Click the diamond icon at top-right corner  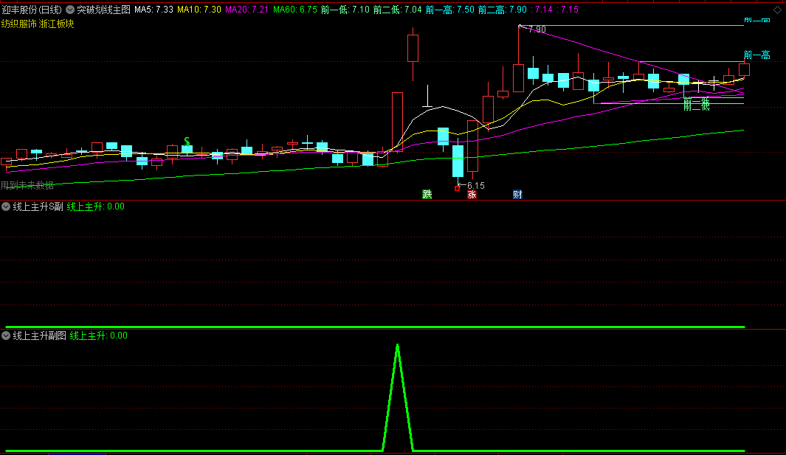777,10
